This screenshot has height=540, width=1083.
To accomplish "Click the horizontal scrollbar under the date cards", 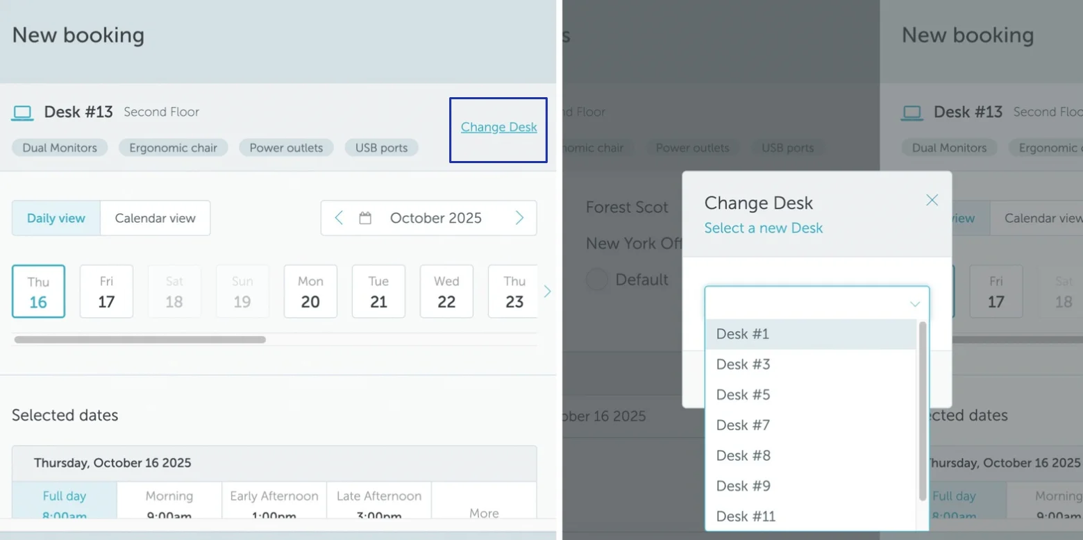I will point(139,339).
